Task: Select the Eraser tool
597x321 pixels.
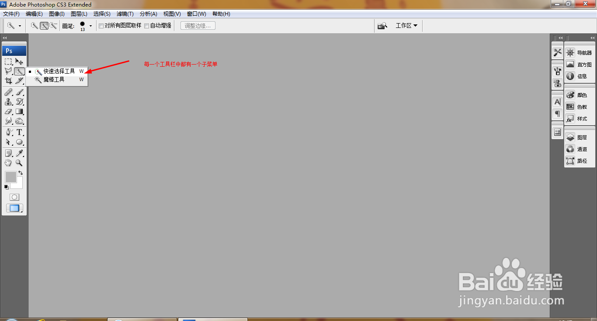Action: [x=8, y=112]
